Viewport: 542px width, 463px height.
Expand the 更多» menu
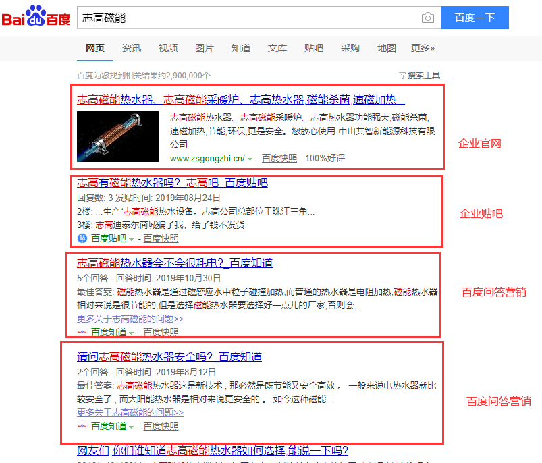[x=423, y=48]
